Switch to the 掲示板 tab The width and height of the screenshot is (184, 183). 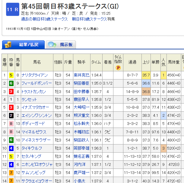[62, 45]
